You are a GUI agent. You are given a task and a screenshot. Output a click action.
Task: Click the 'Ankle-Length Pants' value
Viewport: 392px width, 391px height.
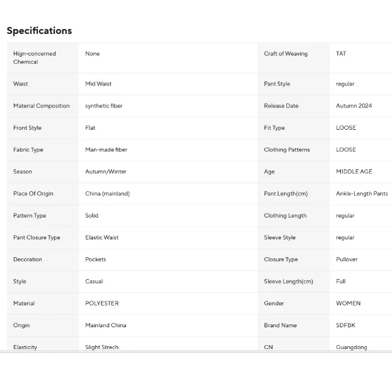pyautogui.click(x=362, y=193)
